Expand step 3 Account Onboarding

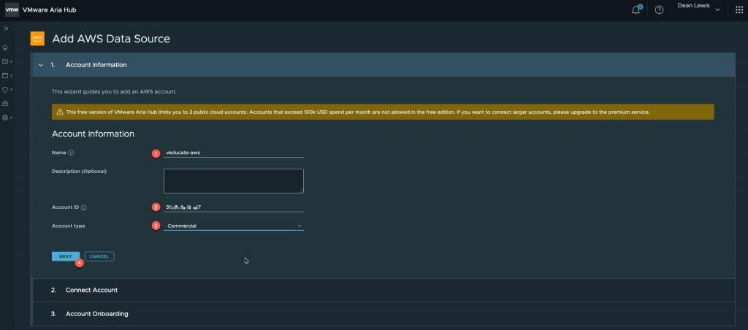pyautogui.click(x=383, y=314)
